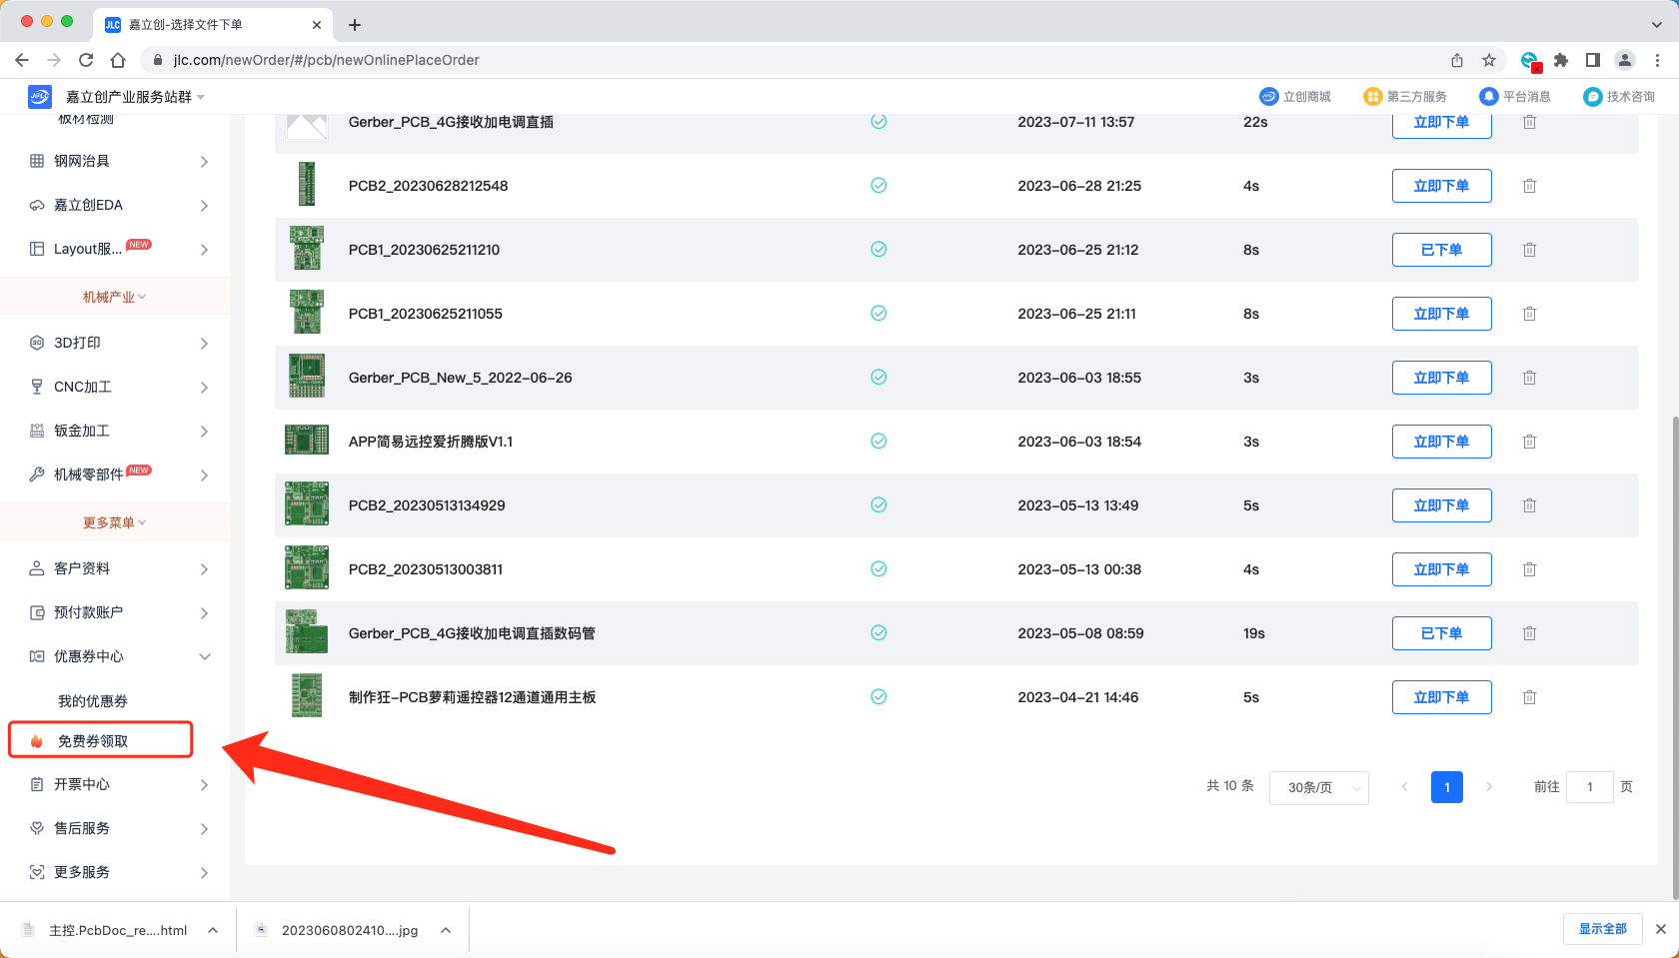Open the 30条/页 page size dropdown
This screenshot has height=958, width=1679.
[1318, 787]
